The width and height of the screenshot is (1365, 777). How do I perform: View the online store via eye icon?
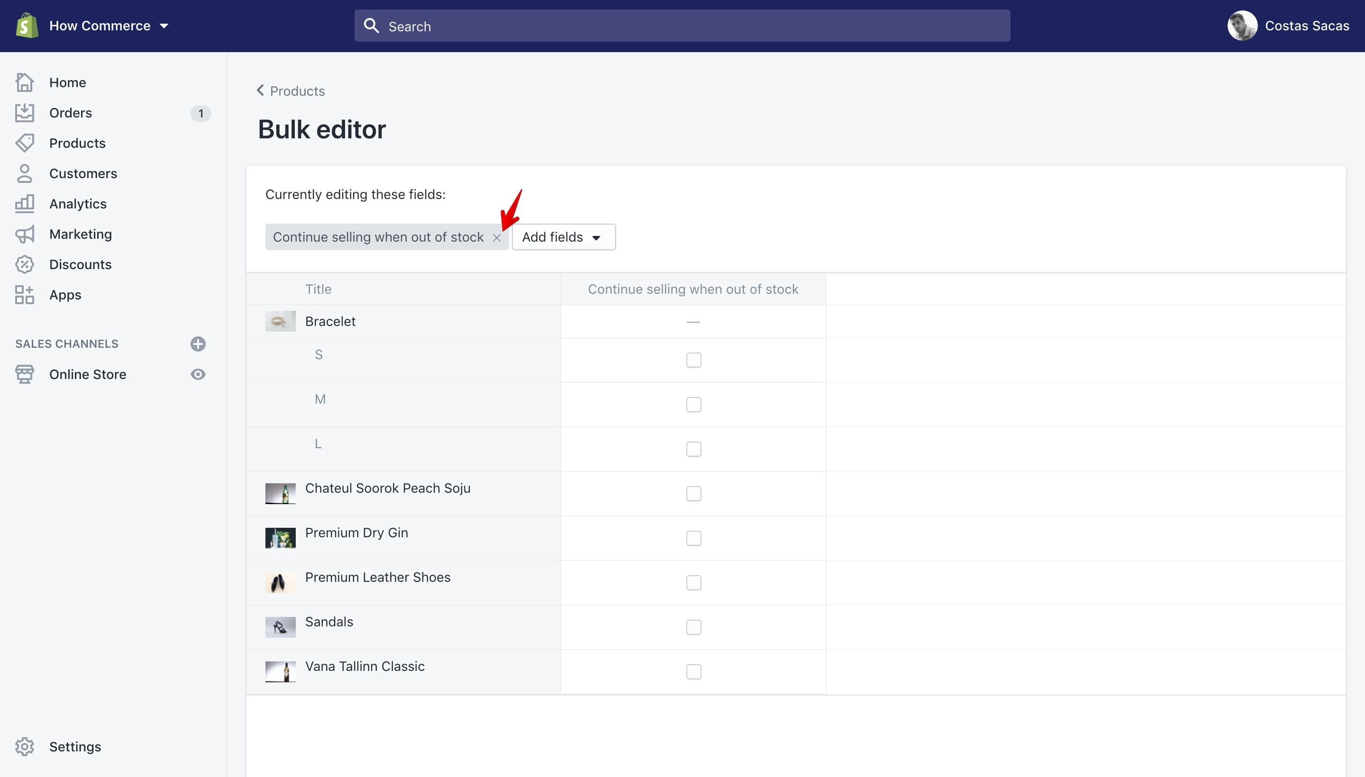click(x=198, y=374)
